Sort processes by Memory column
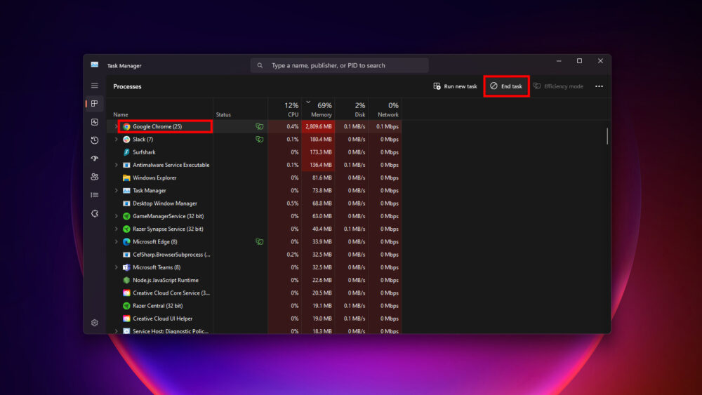Image resolution: width=702 pixels, height=395 pixels. point(321,114)
